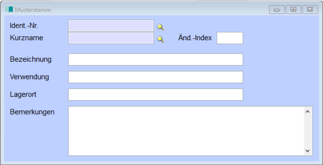
Task: Focus the Lagerort input field
Action: 155,95
